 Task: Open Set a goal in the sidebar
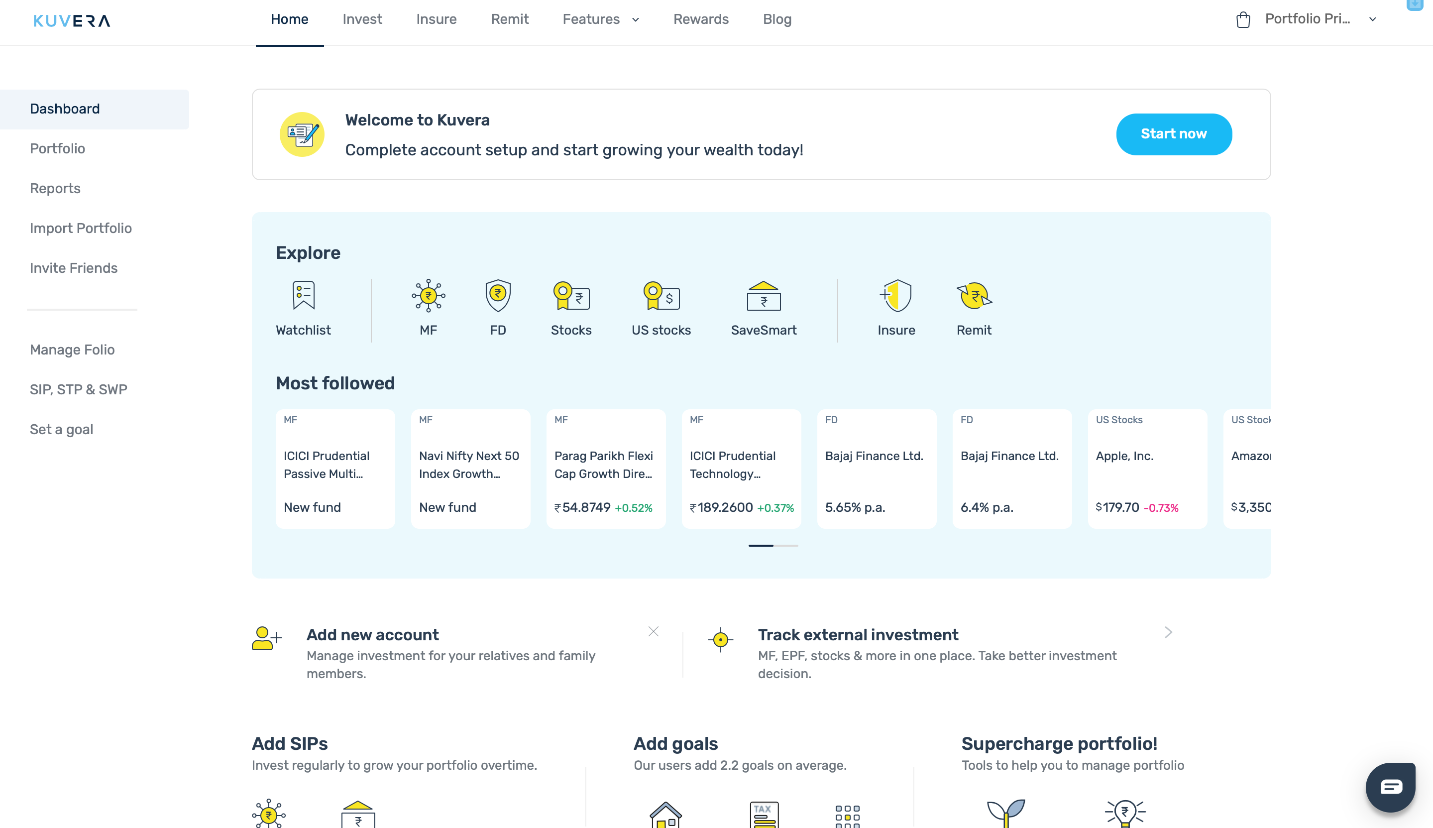[61, 430]
